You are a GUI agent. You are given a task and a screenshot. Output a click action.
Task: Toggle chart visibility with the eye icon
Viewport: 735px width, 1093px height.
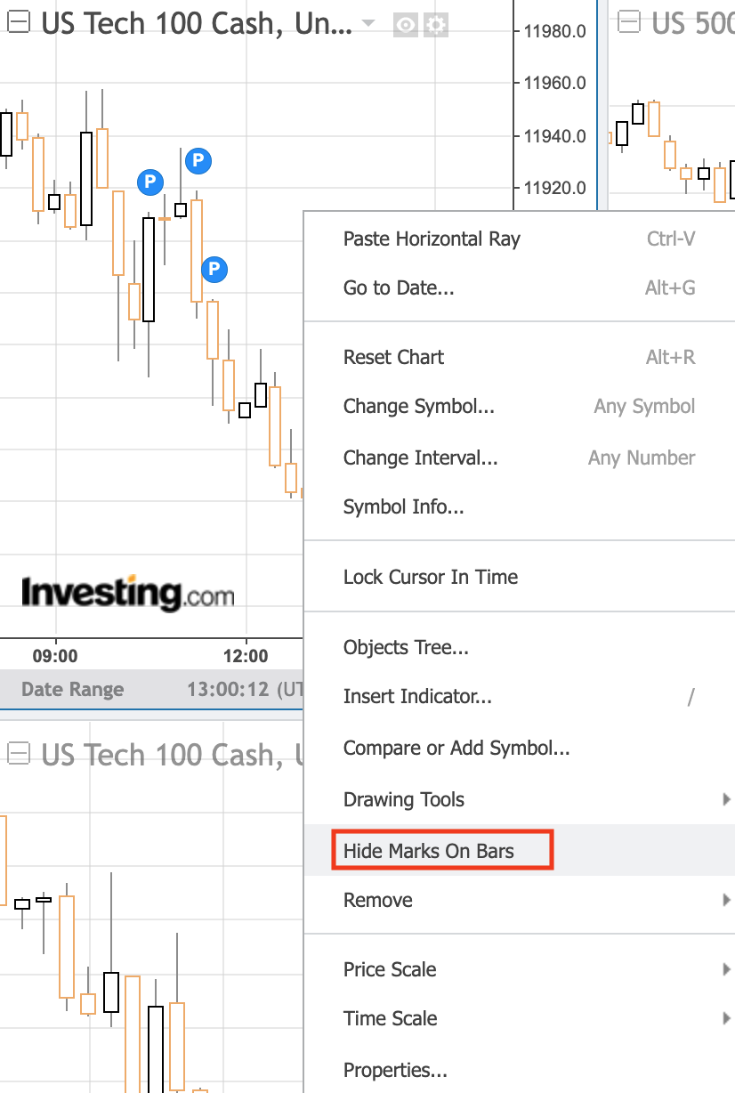click(406, 25)
